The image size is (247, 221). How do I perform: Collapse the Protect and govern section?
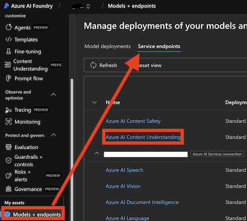coord(54,135)
